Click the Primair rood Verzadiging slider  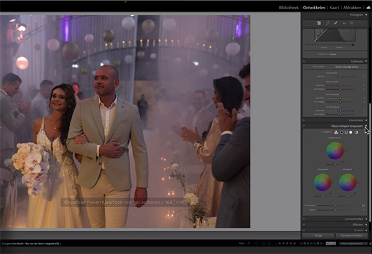coord(340,89)
